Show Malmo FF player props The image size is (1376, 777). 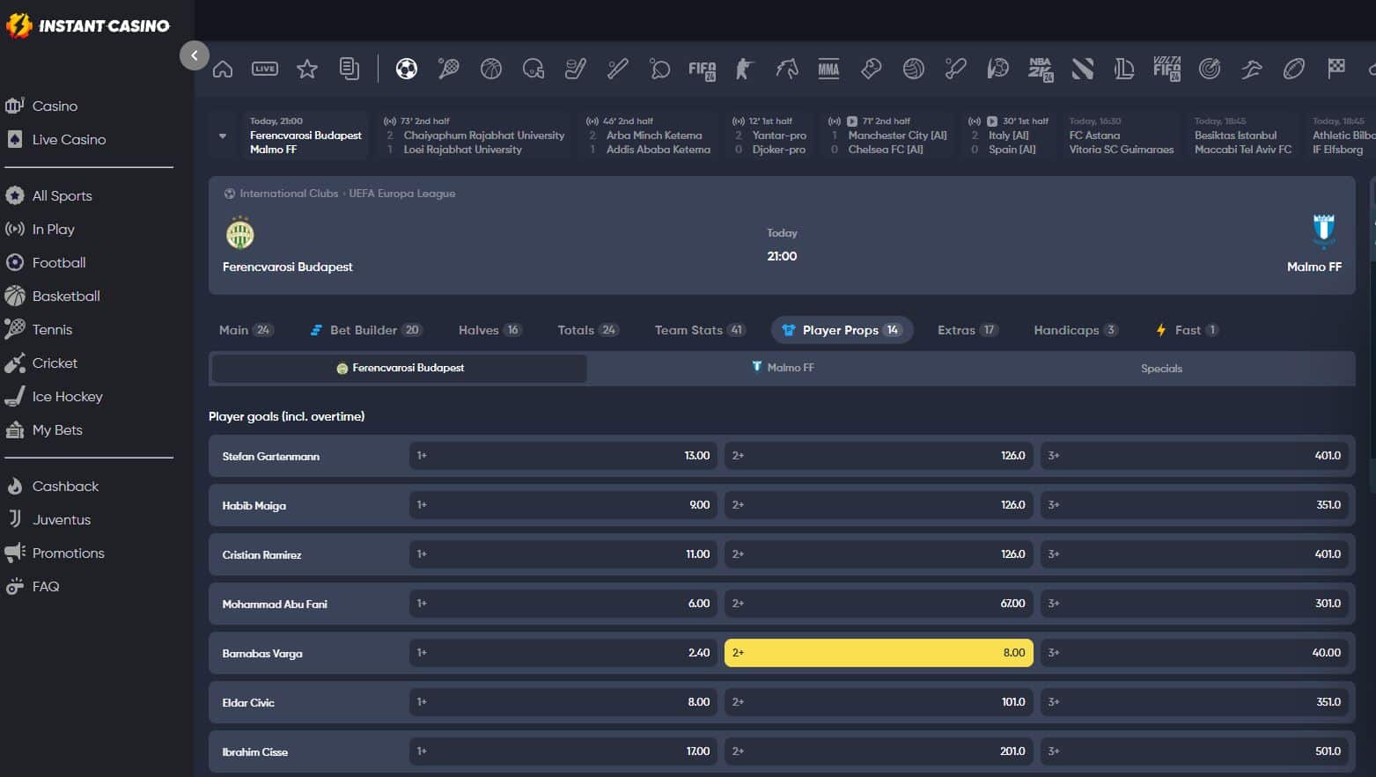(x=782, y=368)
